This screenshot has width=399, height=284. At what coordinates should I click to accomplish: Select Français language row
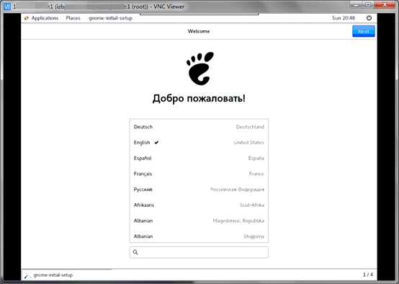point(199,174)
